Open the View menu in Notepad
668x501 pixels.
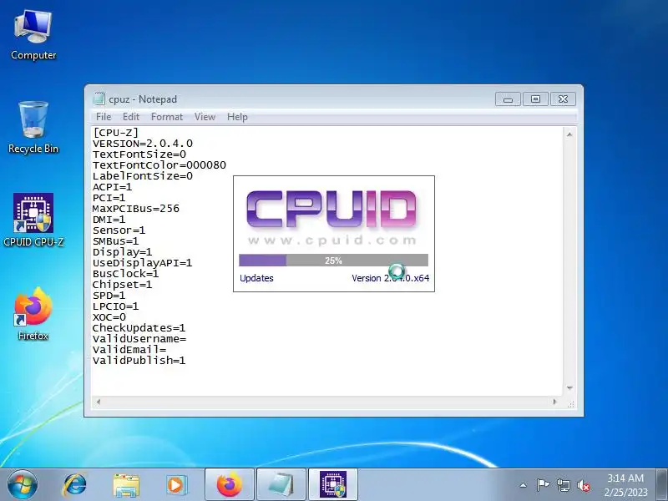tap(205, 117)
